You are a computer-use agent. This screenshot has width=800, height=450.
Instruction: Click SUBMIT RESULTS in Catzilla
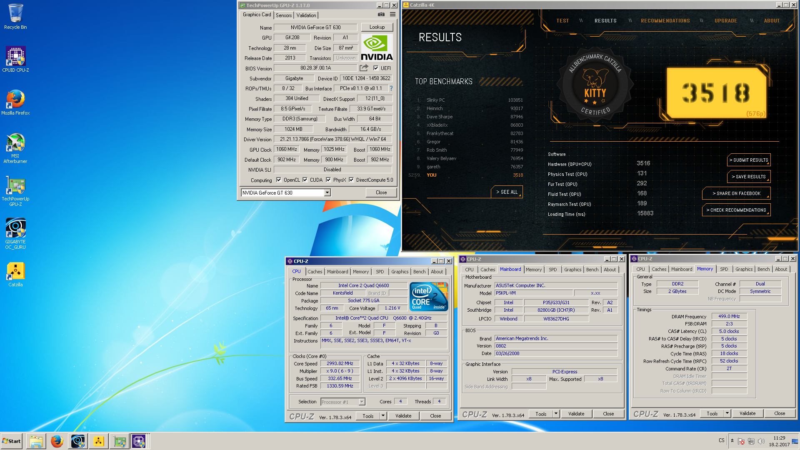[749, 160]
